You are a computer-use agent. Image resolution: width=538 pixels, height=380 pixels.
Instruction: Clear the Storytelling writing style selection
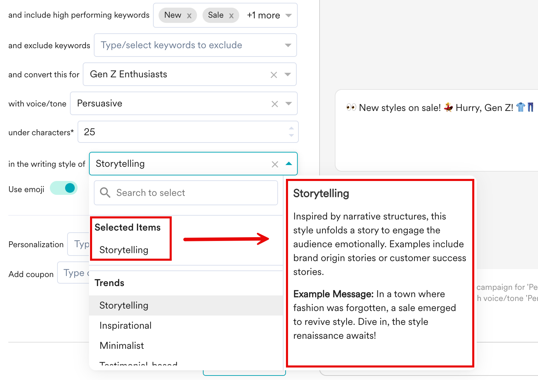275,164
